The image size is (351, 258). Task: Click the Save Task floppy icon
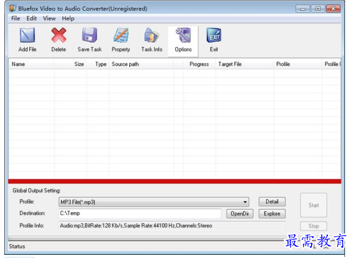[x=90, y=35]
